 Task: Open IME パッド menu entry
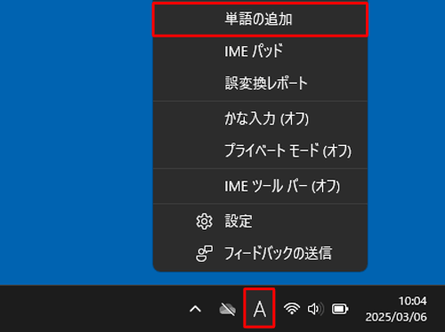click(260, 51)
